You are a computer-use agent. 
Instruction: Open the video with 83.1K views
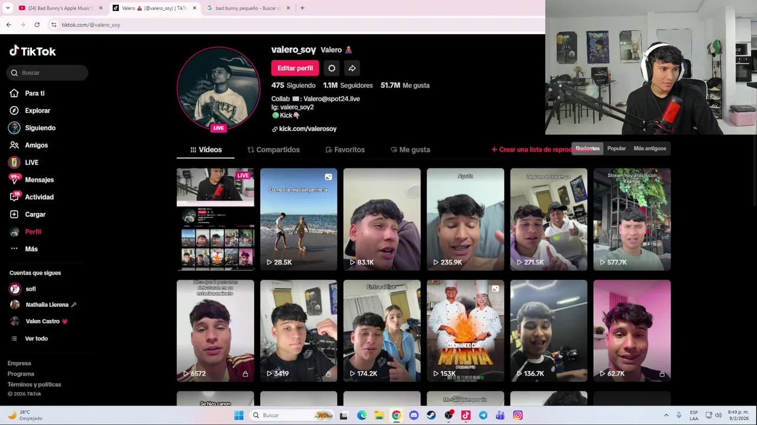382,220
